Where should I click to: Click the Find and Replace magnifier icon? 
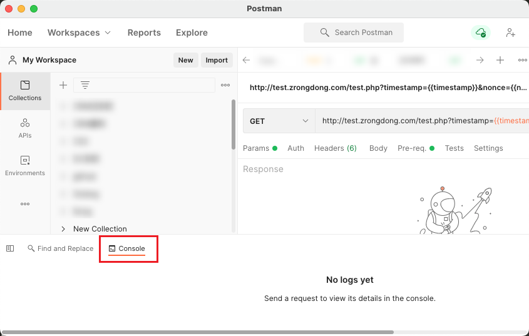coord(31,248)
